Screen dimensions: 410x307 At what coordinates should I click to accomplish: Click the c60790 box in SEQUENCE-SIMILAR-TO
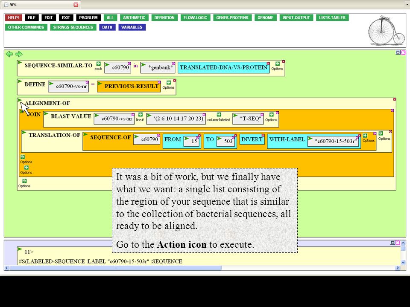118,68
